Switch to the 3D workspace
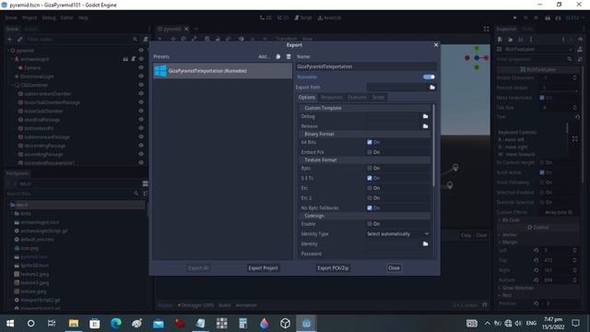Viewport: 590px width, 332px height. coord(283,18)
